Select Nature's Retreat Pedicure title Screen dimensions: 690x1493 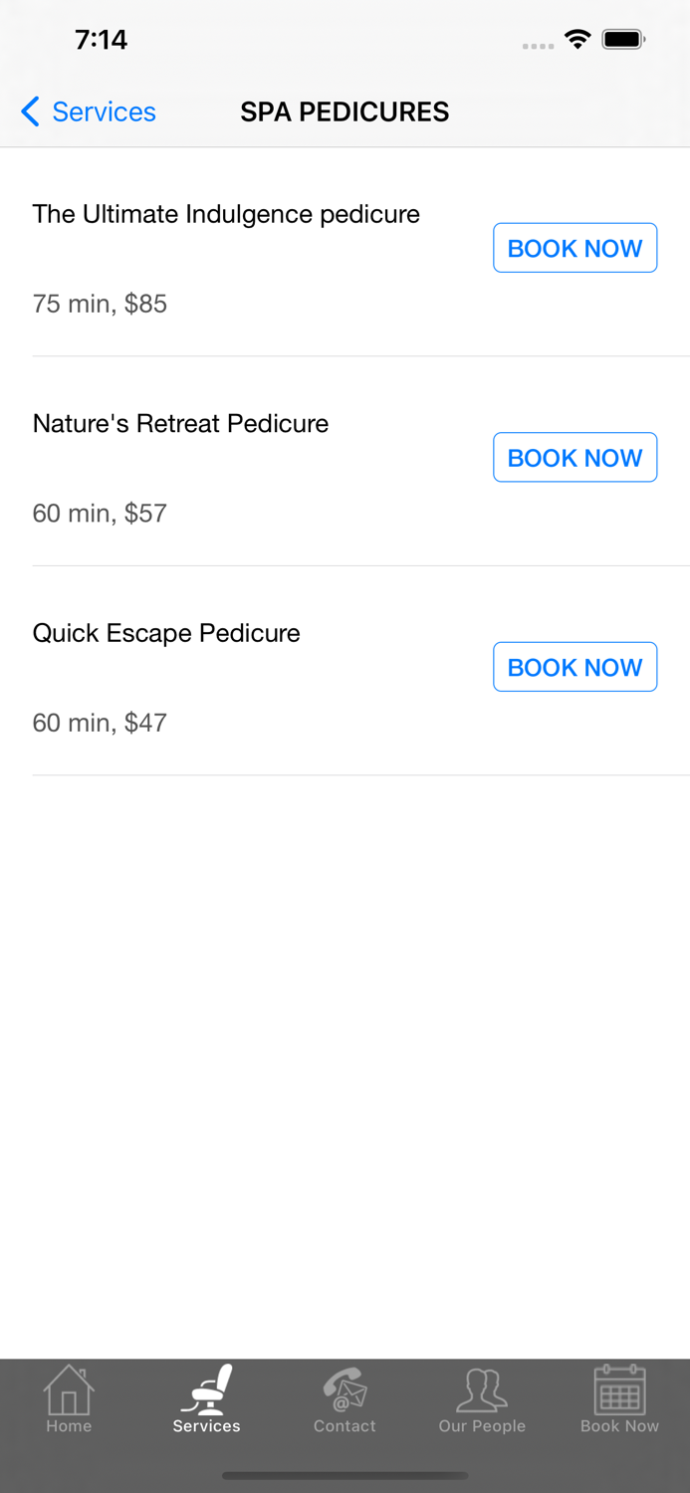pos(180,424)
